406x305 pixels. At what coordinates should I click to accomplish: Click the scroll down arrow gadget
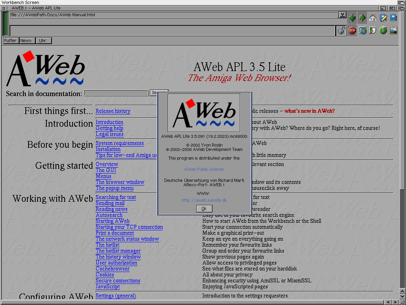pyautogui.click(x=402, y=296)
